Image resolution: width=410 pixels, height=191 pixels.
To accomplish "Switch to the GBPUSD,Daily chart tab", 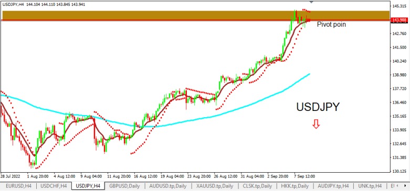I will (x=125, y=186).
